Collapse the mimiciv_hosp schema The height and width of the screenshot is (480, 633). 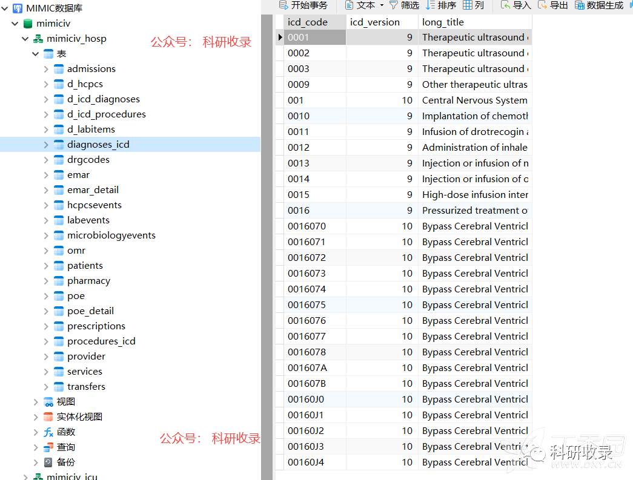point(25,39)
